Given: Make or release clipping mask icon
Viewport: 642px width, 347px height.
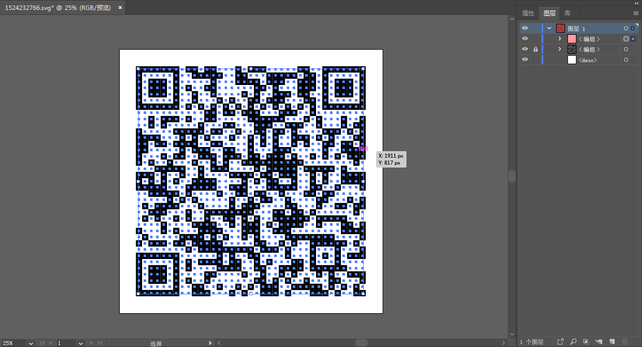Looking at the screenshot, I should click(586, 342).
